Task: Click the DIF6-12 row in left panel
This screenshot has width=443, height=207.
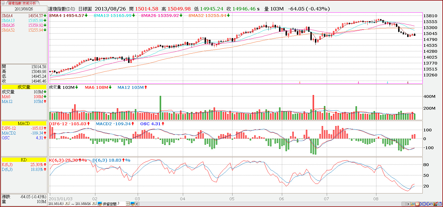Action: click(24, 128)
